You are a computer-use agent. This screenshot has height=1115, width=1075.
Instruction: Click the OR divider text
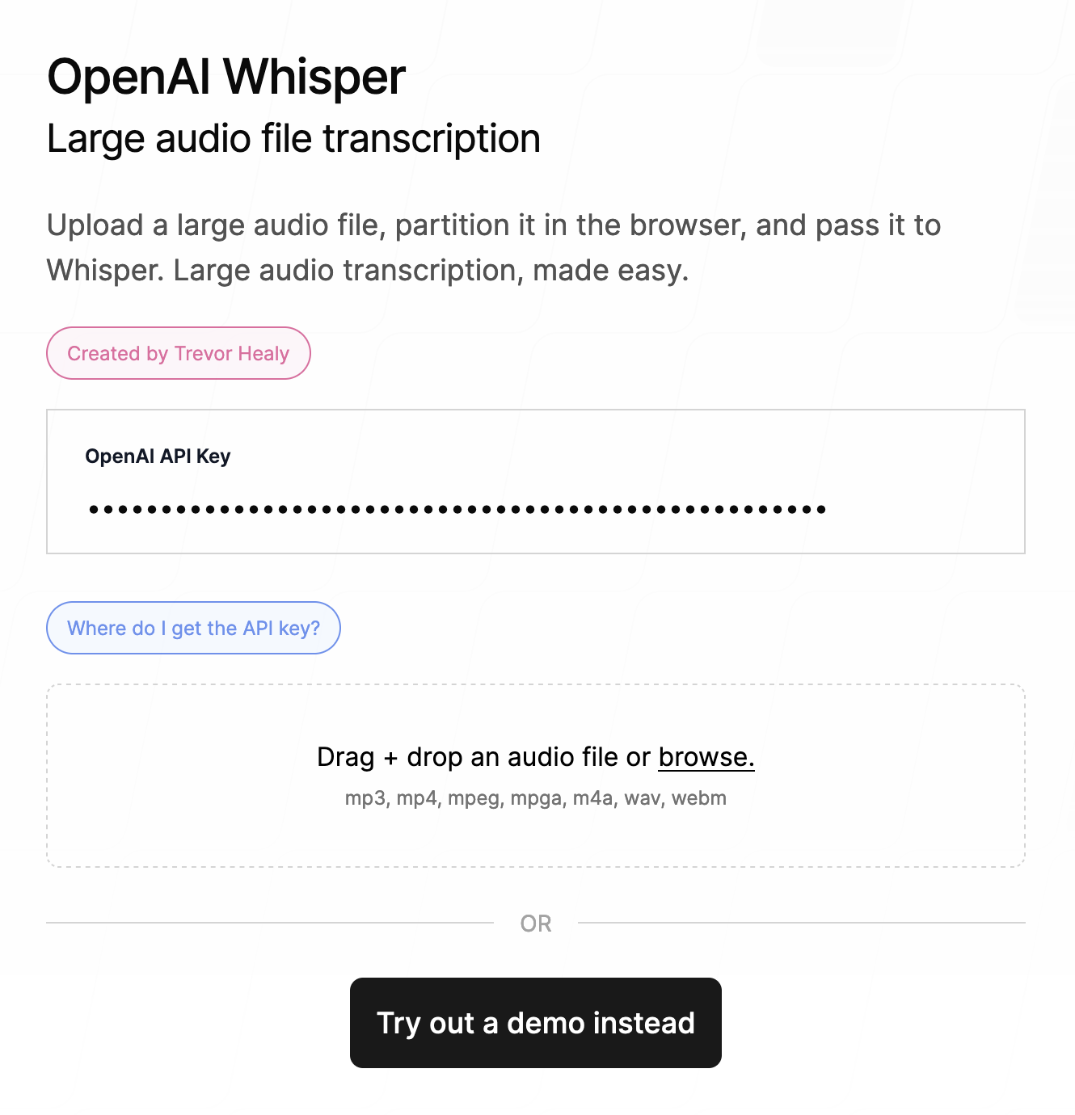point(535,924)
